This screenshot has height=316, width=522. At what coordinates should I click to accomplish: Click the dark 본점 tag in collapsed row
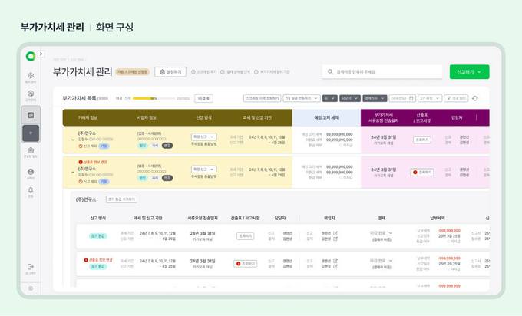click(167, 146)
